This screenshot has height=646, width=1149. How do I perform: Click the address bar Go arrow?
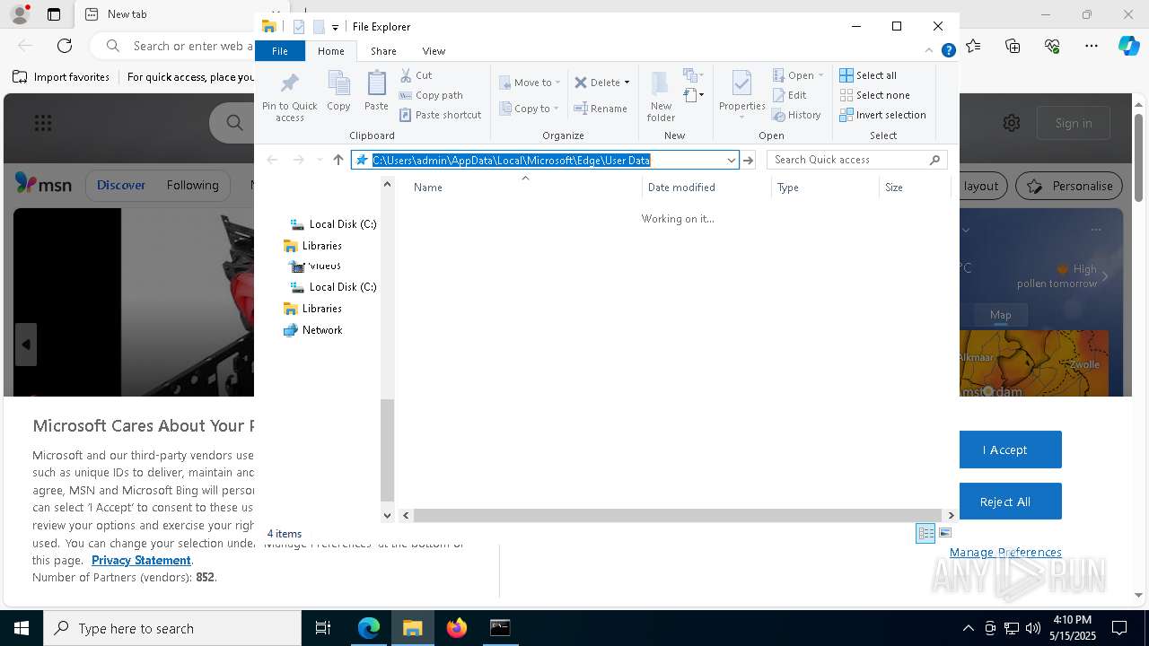coord(748,160)
